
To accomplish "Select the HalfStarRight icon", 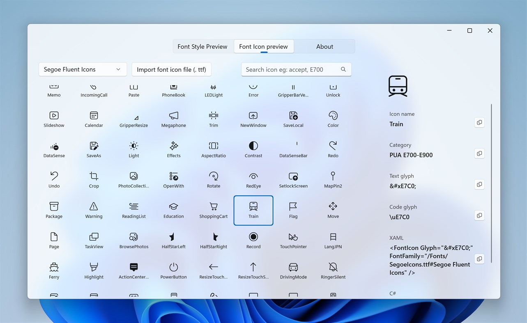I will [x=213, y=241].
